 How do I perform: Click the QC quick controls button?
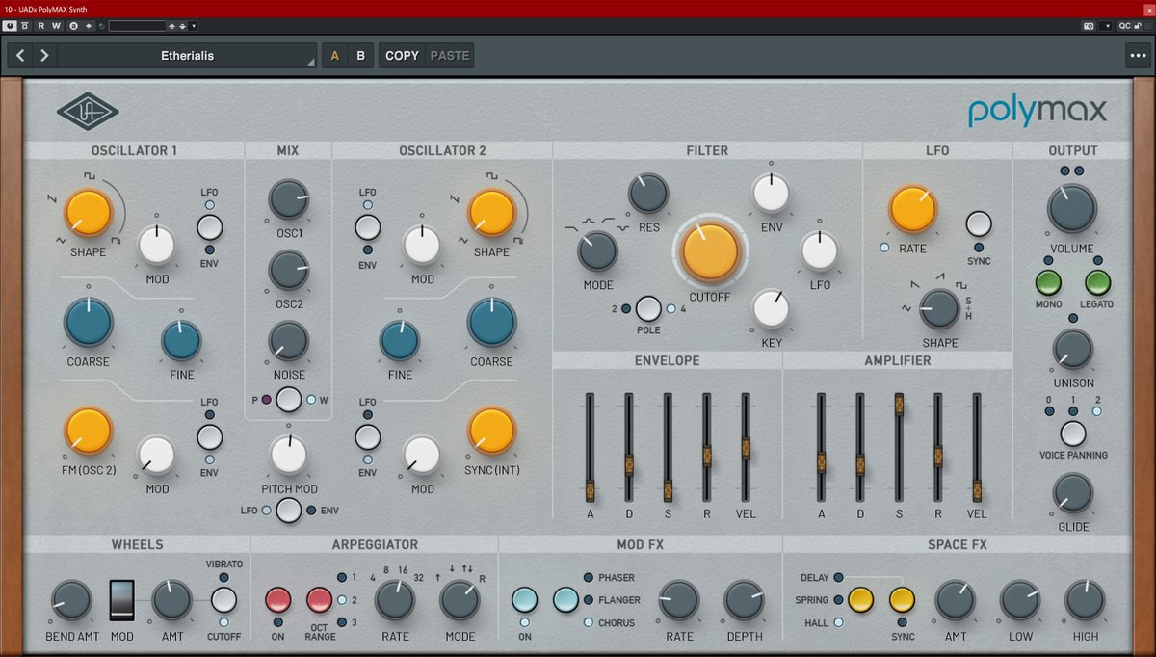tap(1125, 26)
